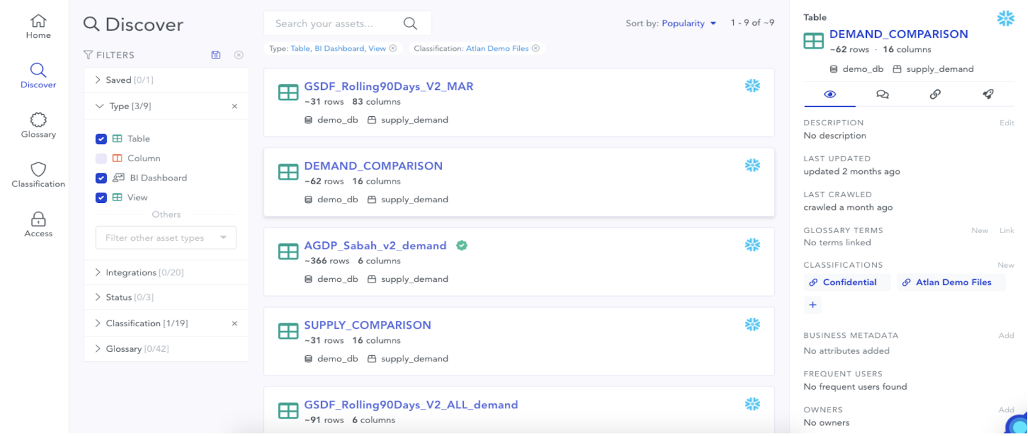Save current filters with the disk icon
Image resolution: width=1028 pixels, height=436 pixels.
point(216,55)
